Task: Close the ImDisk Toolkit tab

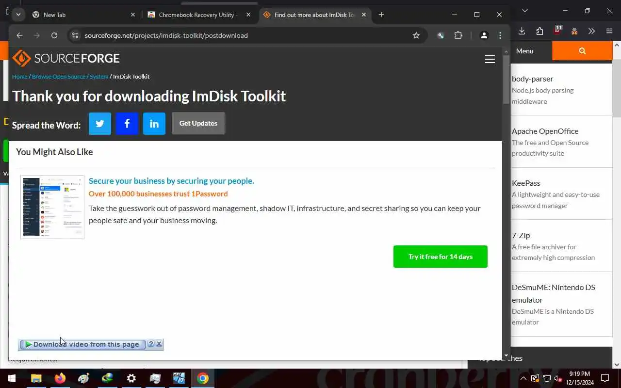Action: click(364, 15)
